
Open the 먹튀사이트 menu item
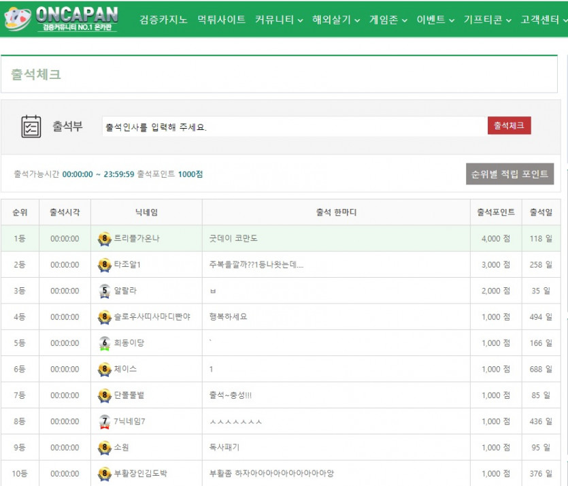tap(221, 20)
